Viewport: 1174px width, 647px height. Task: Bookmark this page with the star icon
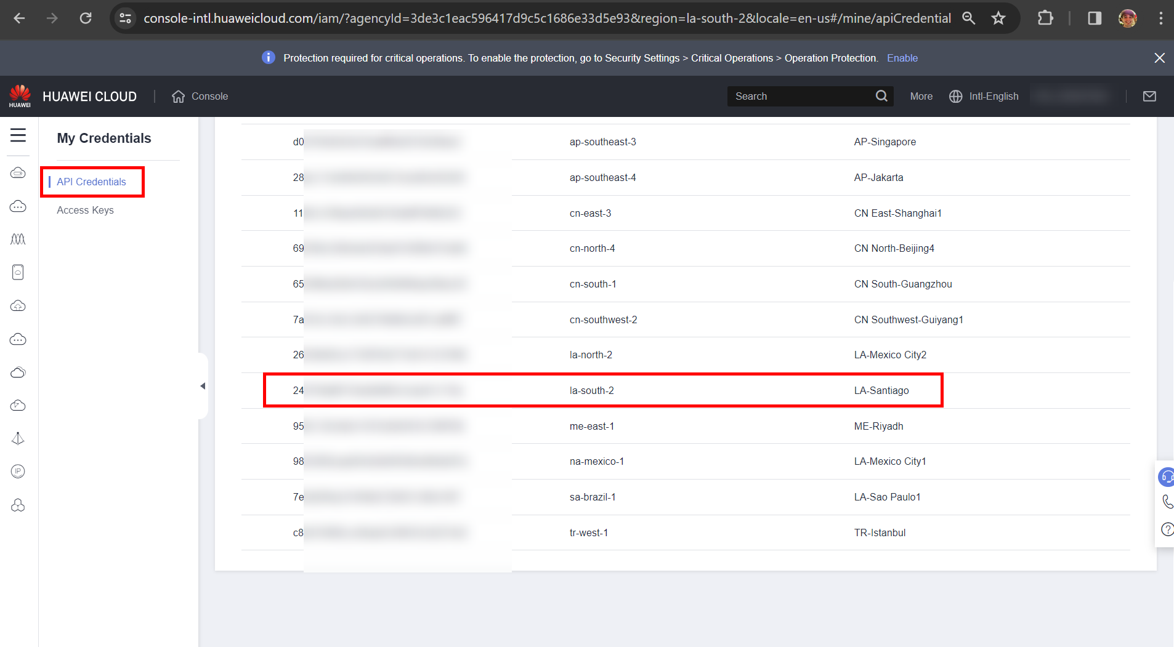998,18
